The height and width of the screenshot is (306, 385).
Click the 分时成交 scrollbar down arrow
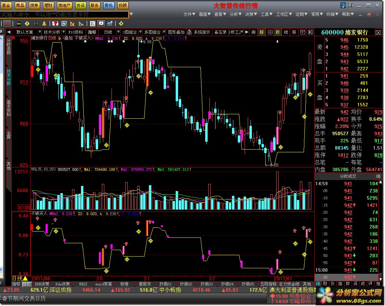381,279
